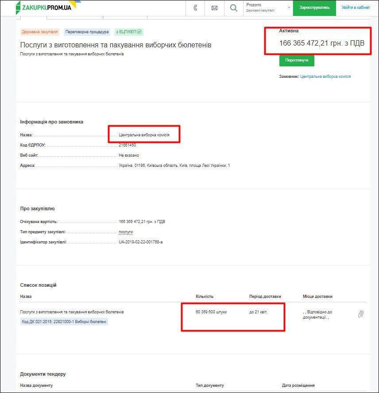Image resolution: width=379 pixels, height=393 pixels.
Task: Select the Дата розміщення column header
Action: (x=298, y=385)
